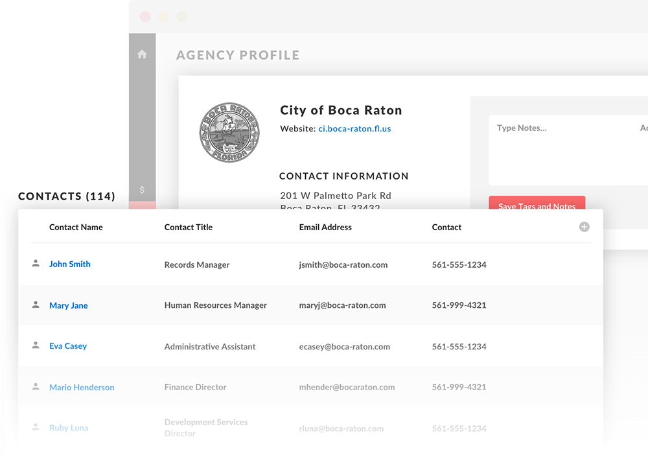Click the Finance Director title cell
Image resolution: width=648 pixels, height=468 pixels.
pos(196,387)
